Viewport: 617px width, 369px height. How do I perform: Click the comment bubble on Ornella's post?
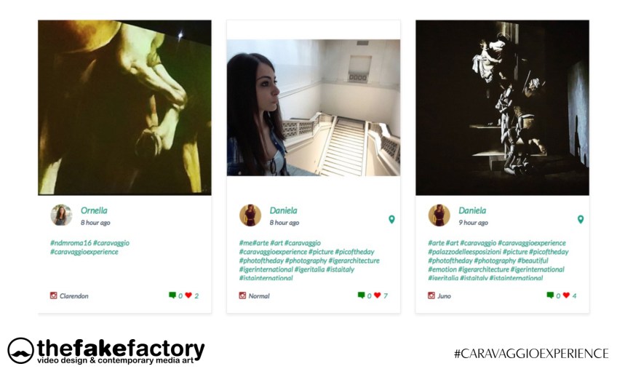tap(172, 295)
